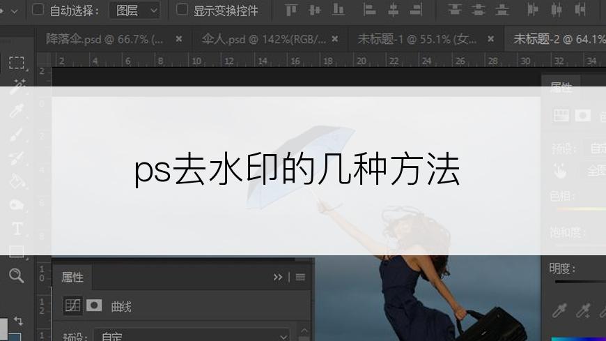606x341 pixels.
Task: Close the 降落伞.psd document tab
Action: pyautogui.click(x=178, y=39)
